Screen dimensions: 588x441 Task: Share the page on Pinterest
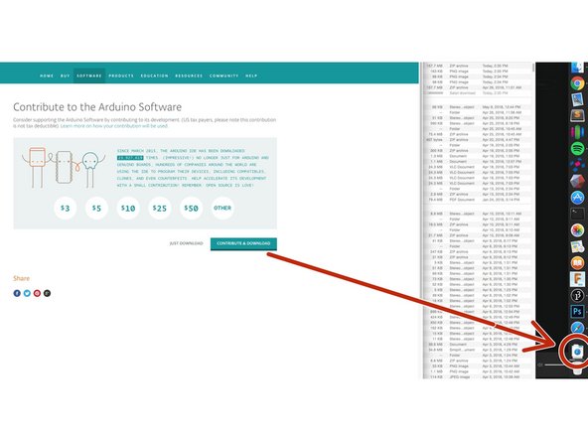37,293
